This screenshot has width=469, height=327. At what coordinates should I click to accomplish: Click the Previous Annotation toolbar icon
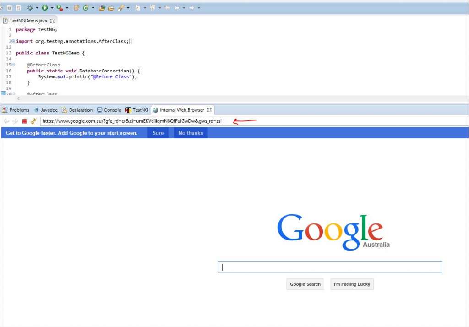(x=153, y=8)
